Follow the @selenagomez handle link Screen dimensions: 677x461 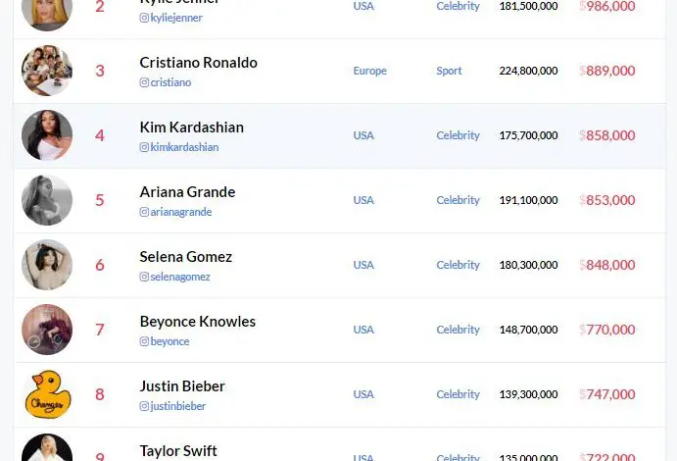(x=180, y=277)
